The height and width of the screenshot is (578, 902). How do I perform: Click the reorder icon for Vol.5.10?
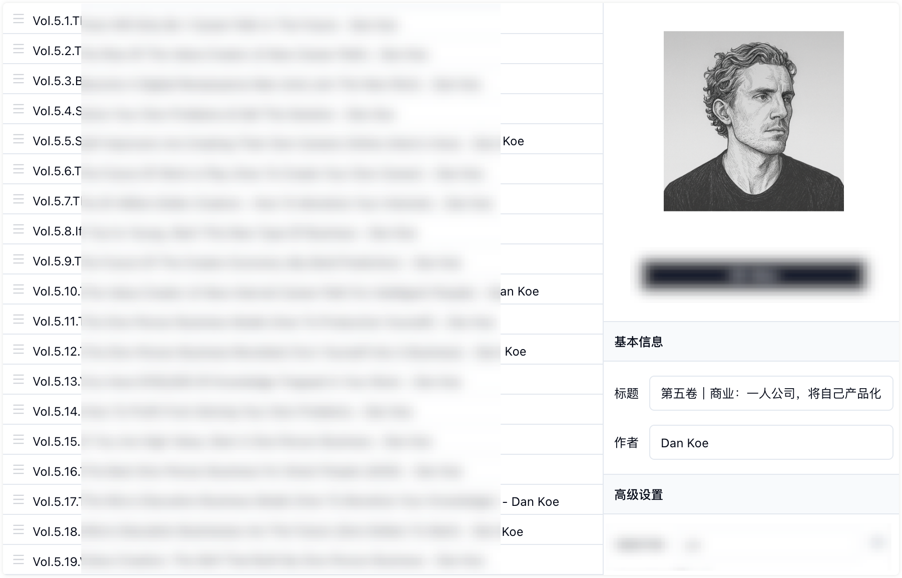(x=19, y=290)
